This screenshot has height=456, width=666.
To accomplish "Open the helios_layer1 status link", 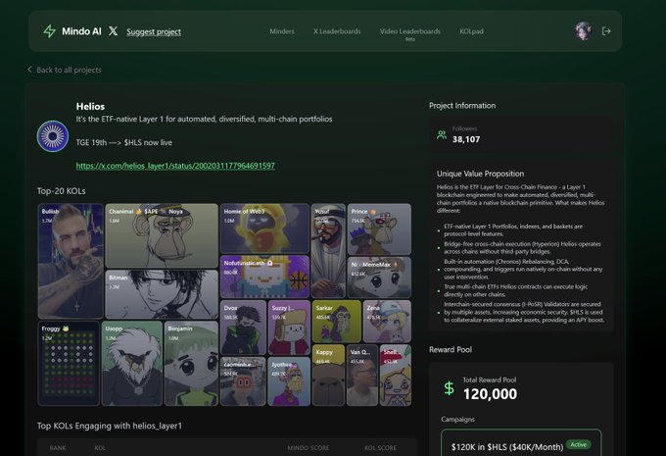I will 175,166.
